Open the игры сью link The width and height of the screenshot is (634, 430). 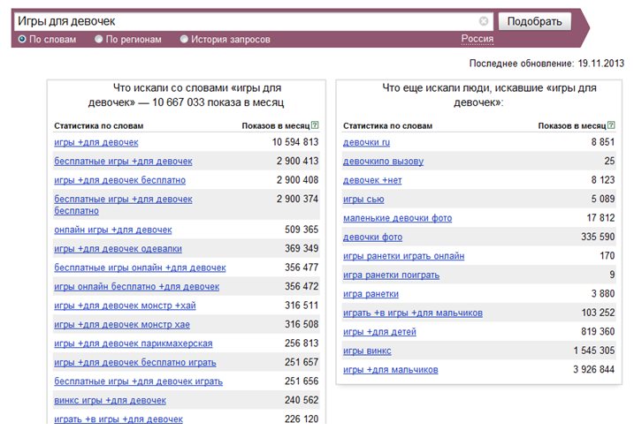[x=363, y=199]
